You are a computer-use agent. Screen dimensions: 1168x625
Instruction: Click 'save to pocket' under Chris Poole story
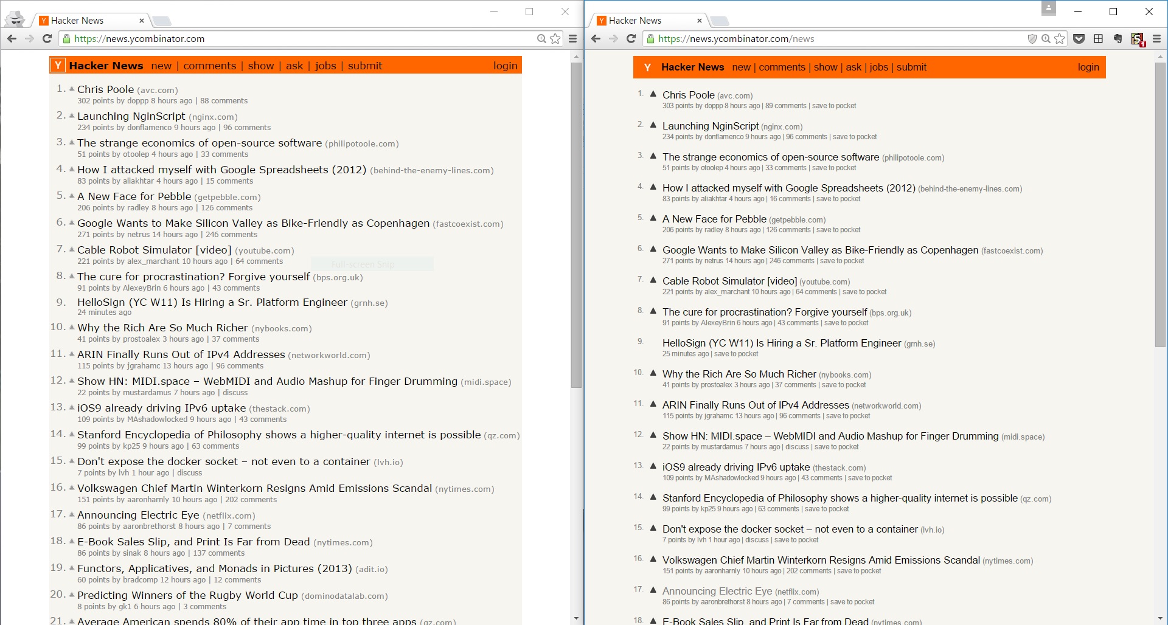(834, 106)
